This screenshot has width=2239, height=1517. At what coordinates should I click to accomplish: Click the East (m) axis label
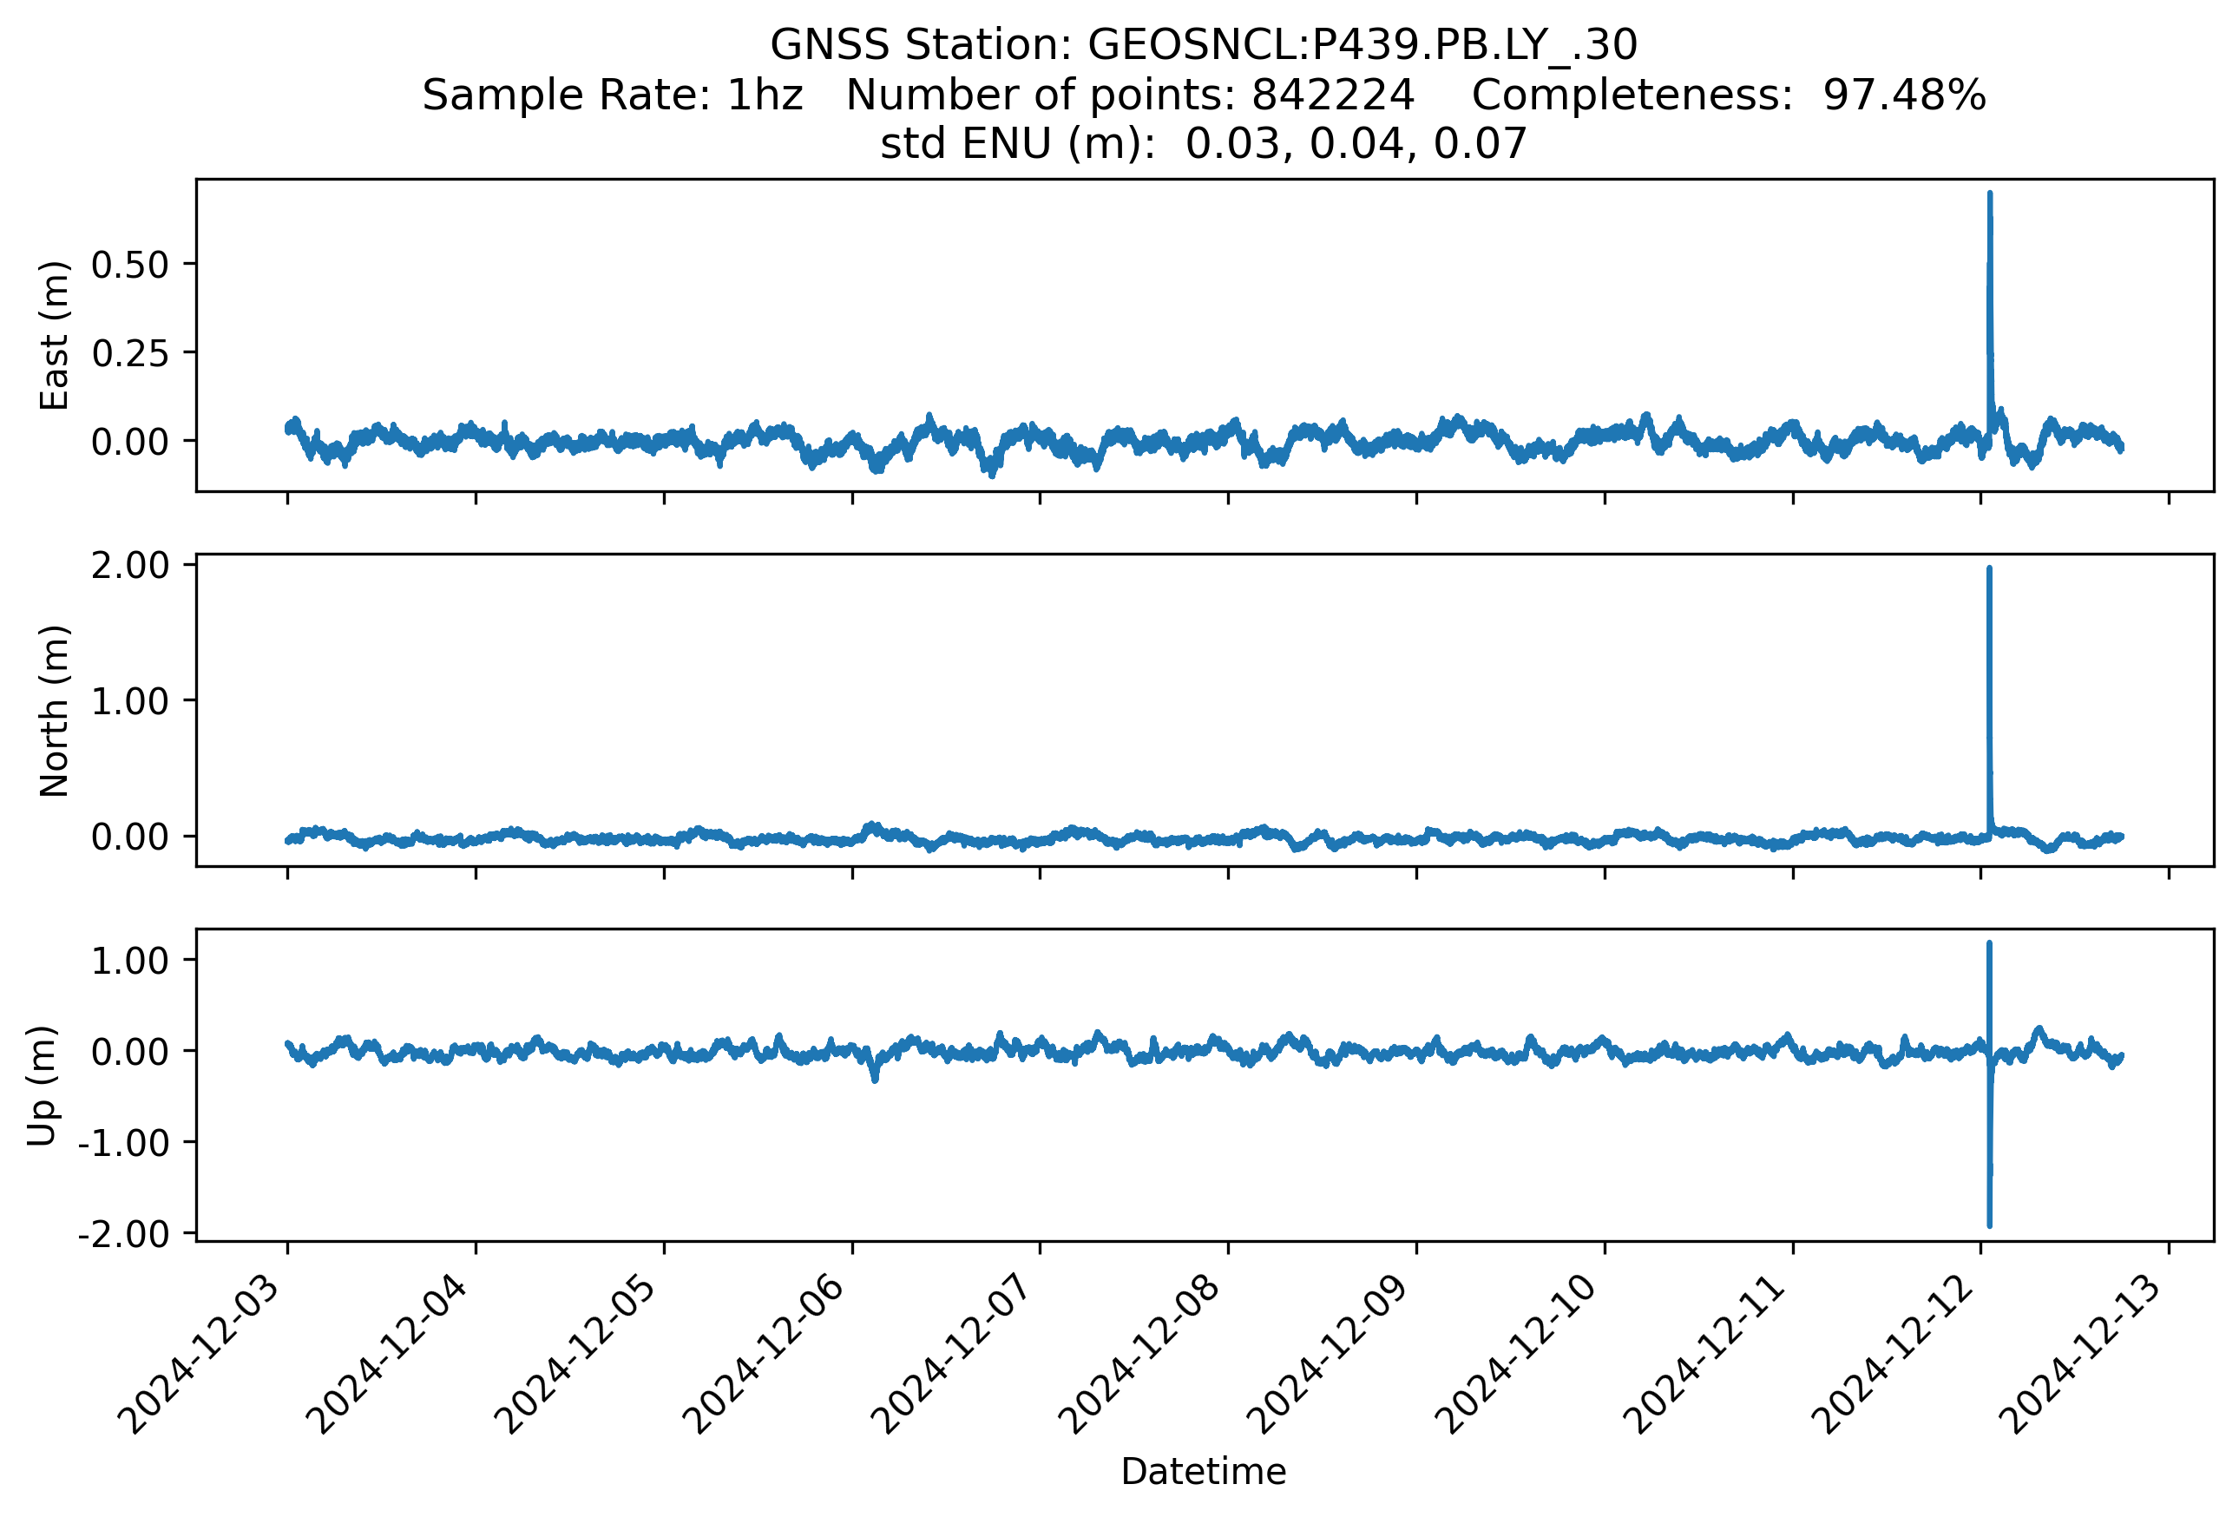point(54,335)
